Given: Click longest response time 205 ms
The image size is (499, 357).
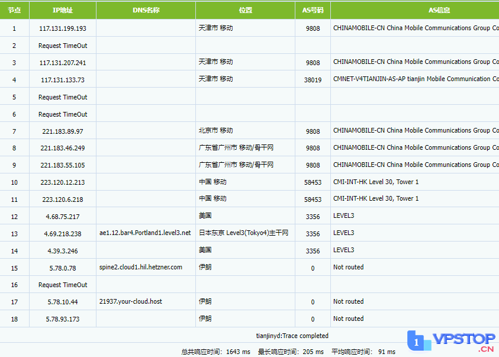Looking at the screenshot, I should pos(291,352).
